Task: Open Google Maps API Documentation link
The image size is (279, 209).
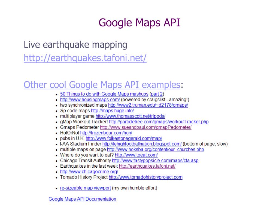Action: point(82,199)
